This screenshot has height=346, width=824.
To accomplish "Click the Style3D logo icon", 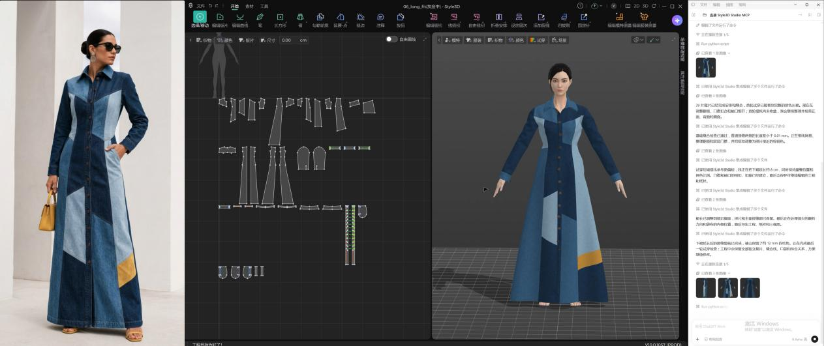I will [191, 5].
